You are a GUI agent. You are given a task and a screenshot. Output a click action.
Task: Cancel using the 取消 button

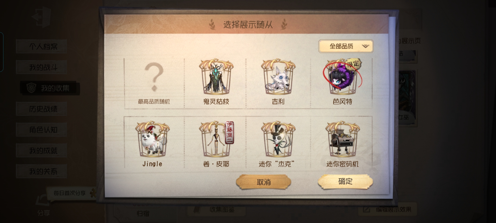click(263, 182)
